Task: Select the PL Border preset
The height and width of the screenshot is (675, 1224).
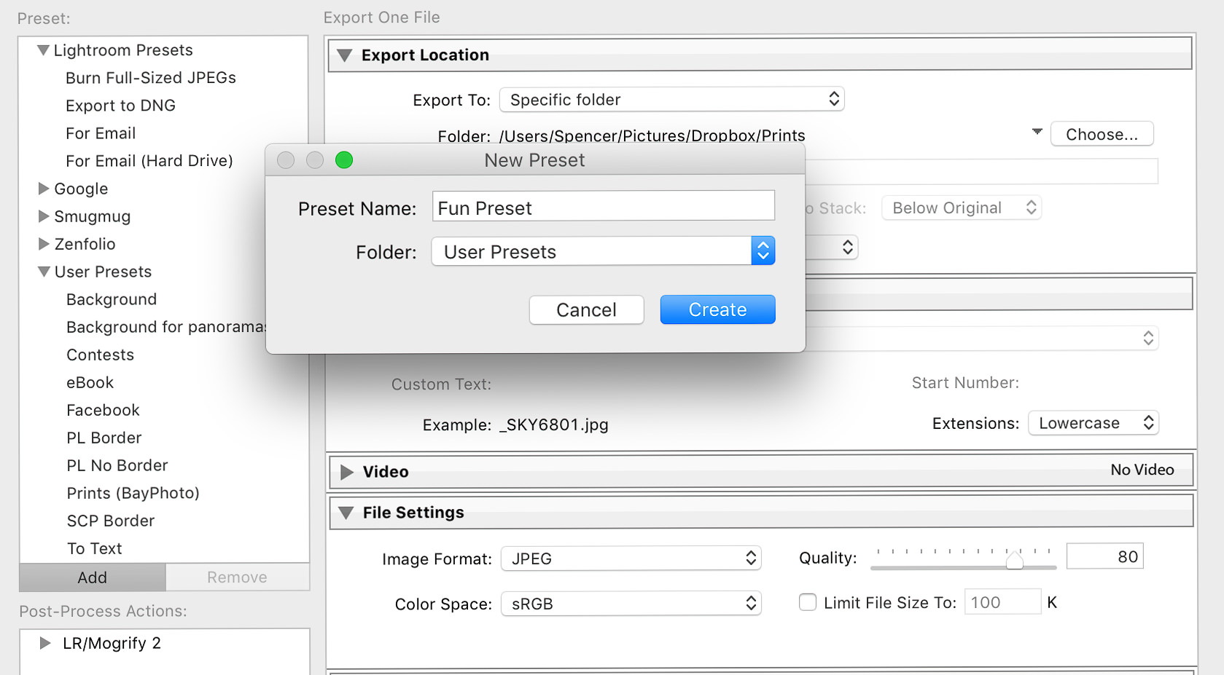Action: tap(104, 438)
